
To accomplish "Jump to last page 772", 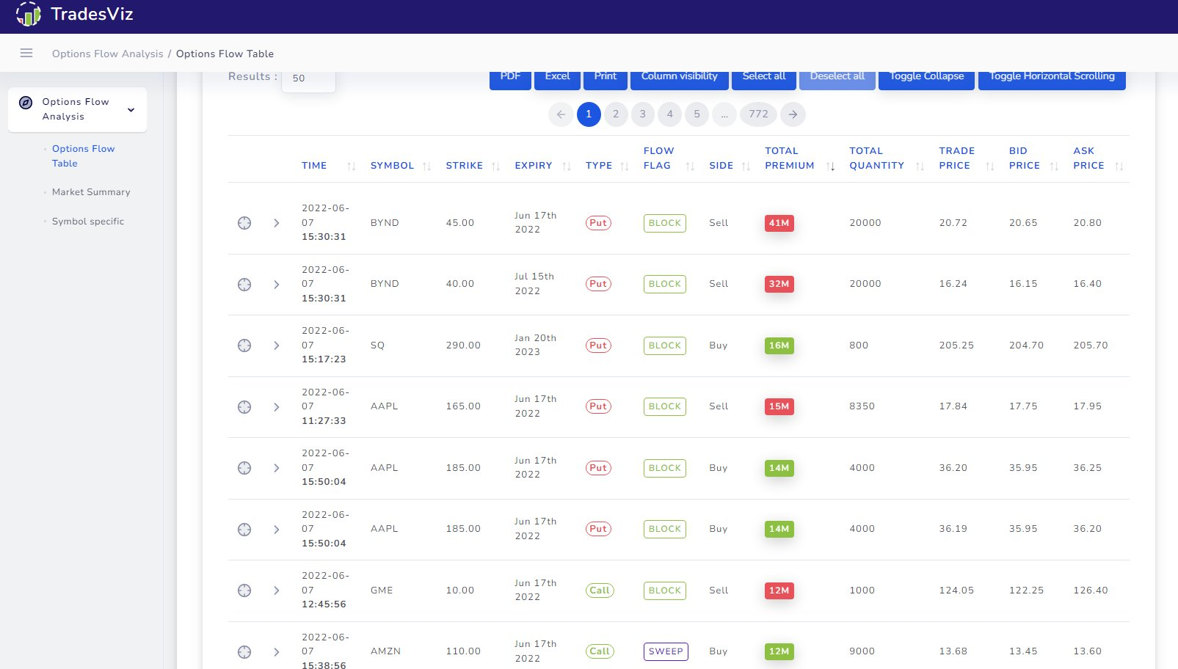I will coord(758,114).
